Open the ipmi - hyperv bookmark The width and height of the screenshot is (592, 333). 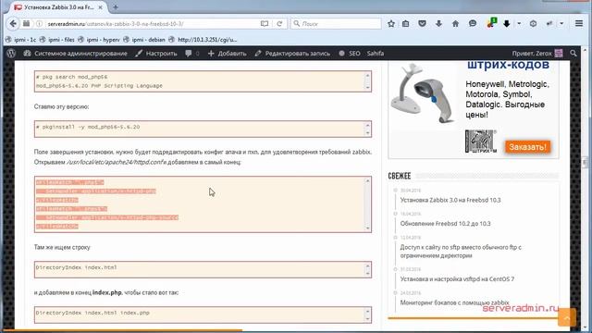[x=99, y=39]
